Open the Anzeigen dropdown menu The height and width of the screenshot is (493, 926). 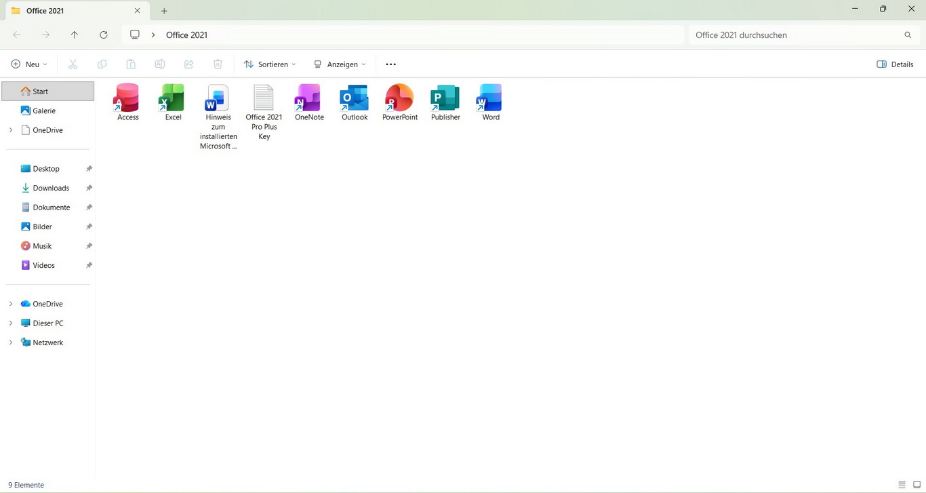(340, 64)
